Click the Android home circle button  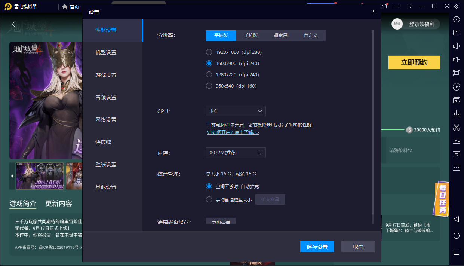pyautogui.click(x=456, y=236)
